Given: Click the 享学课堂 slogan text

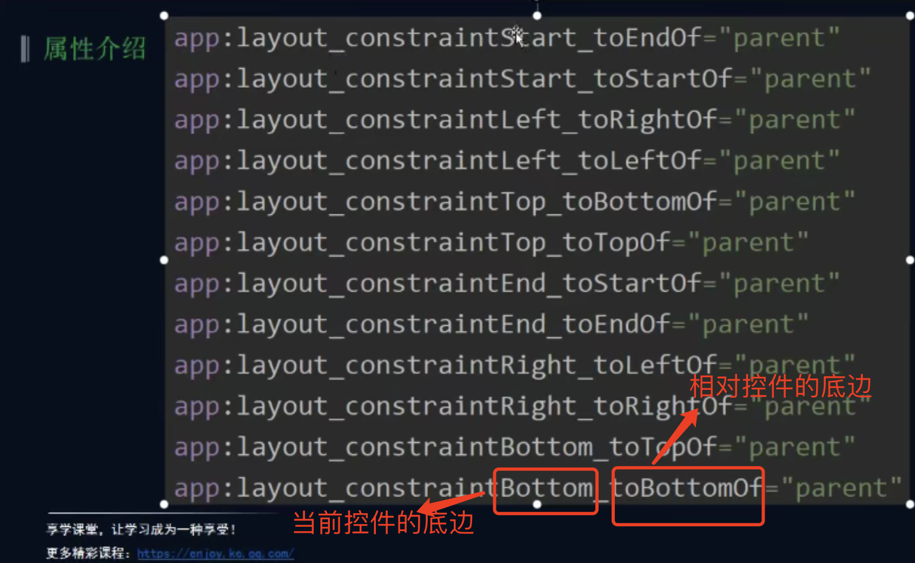Looking at the screenshot, I should 141,529.
